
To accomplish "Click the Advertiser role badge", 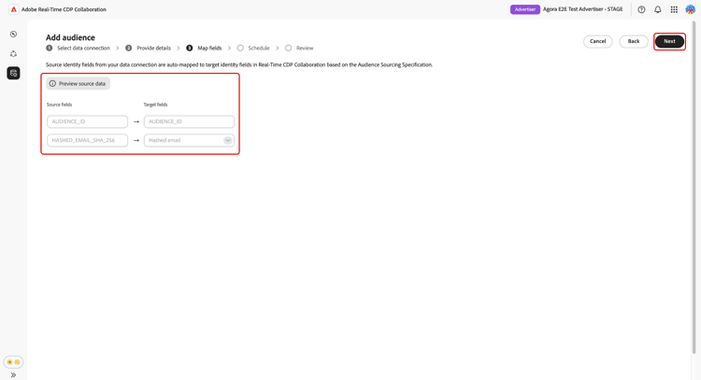I will point(525,9).
